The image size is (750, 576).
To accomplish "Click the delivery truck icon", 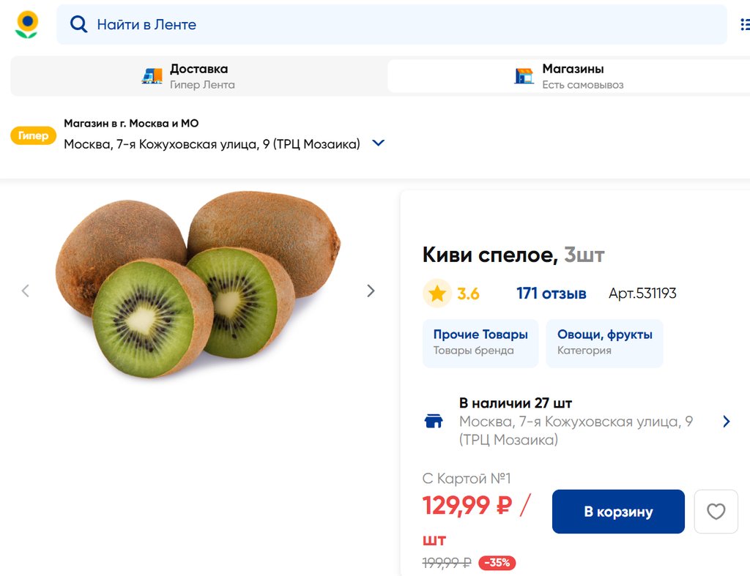I will click(152, 76).
